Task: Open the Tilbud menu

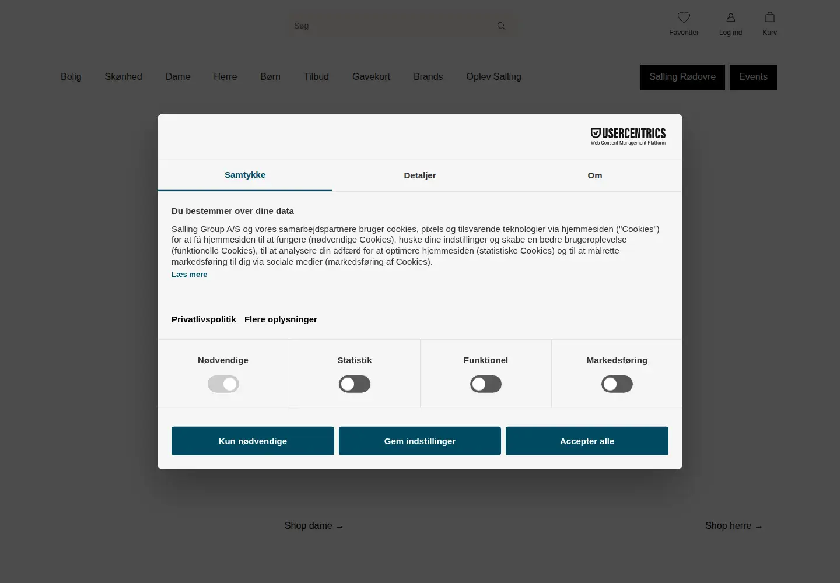Action: (x=316, y=77)
